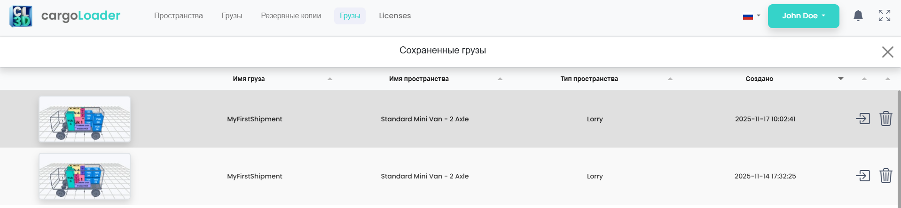Open the Пространства menu item
Screen dimensions: 901x208
(179, 16)
